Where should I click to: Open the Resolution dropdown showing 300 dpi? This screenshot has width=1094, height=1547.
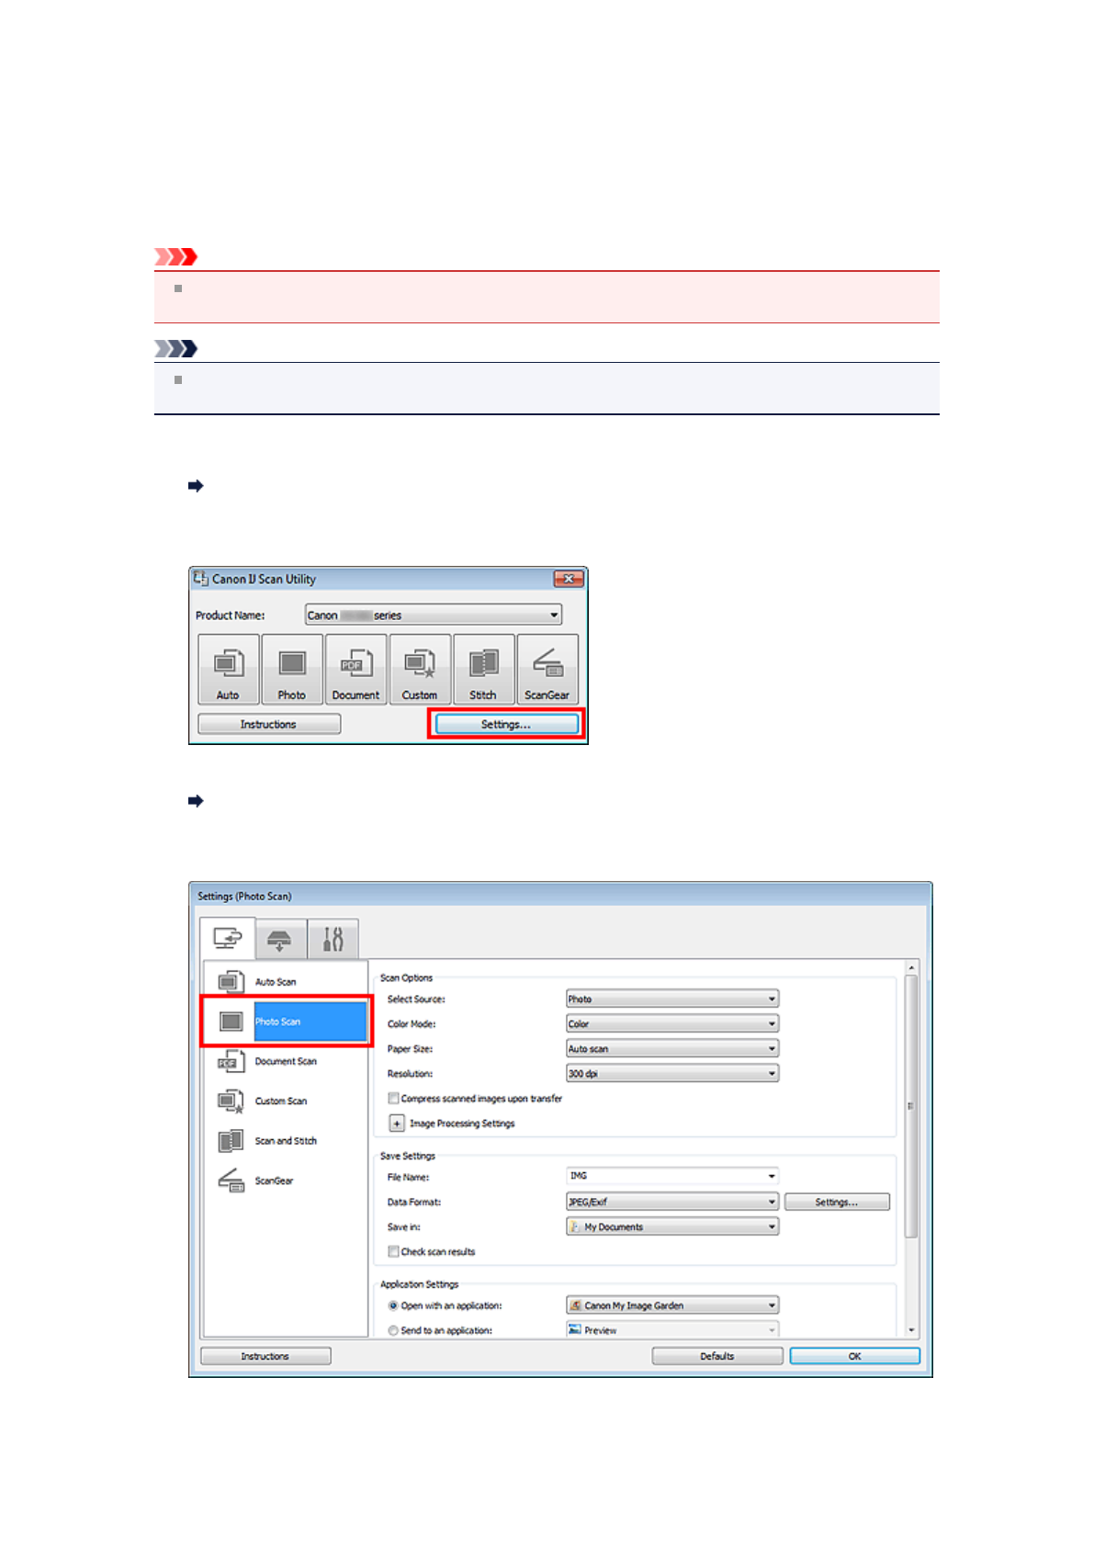[671, 1074]
